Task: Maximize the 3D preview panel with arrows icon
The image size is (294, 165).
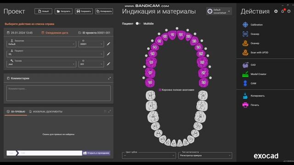Action: [x=109, y=111]
